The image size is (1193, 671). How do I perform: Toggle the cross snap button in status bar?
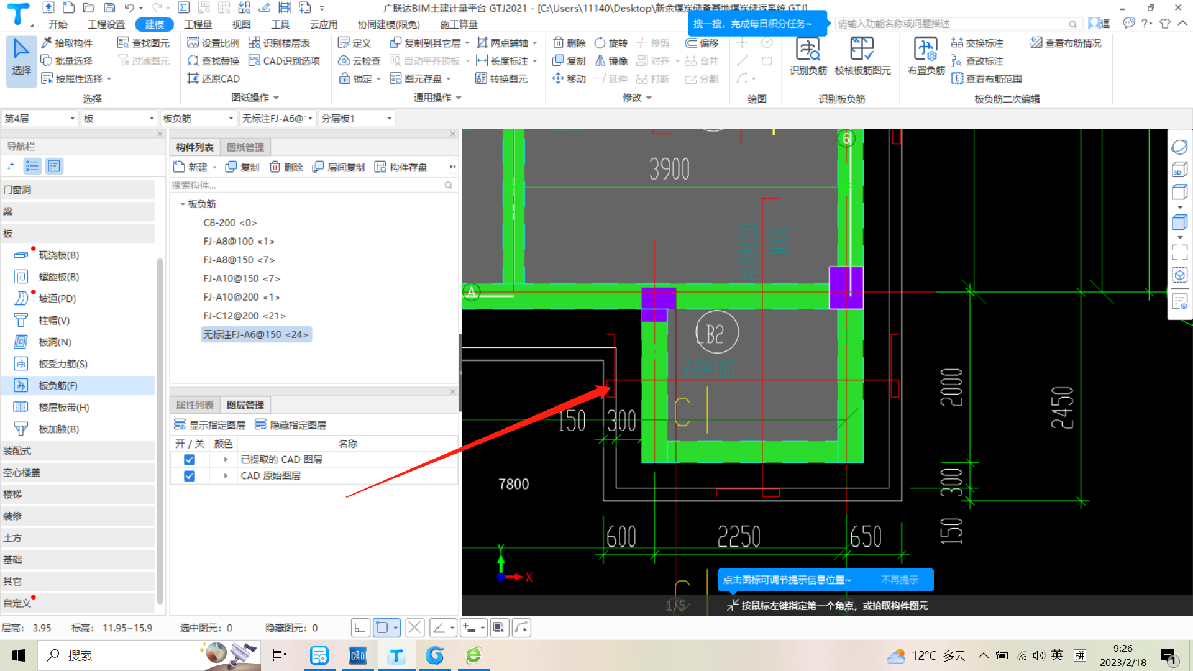point(414,628)
